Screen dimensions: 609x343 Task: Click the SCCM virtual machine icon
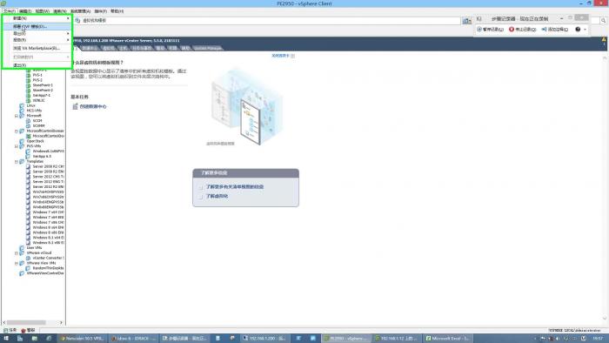tap(29, 121)
